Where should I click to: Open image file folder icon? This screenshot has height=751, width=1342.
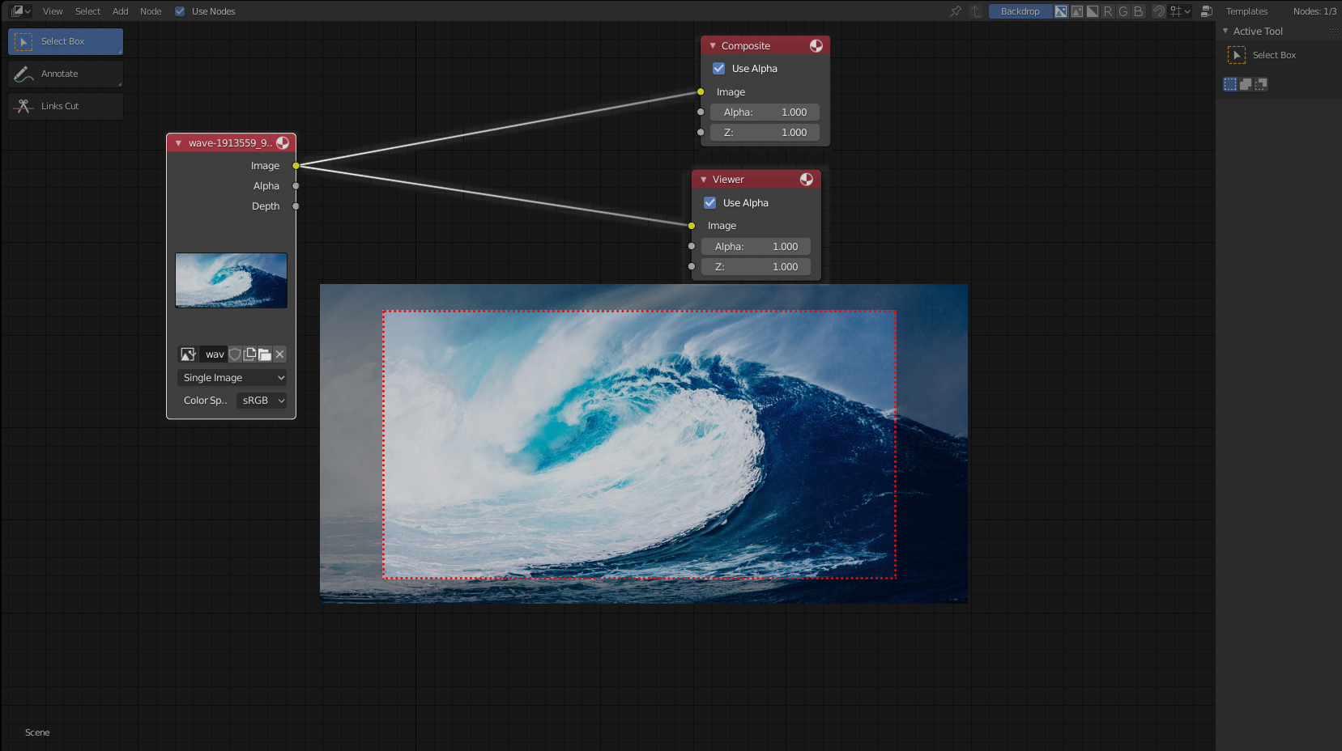[265, 354]
